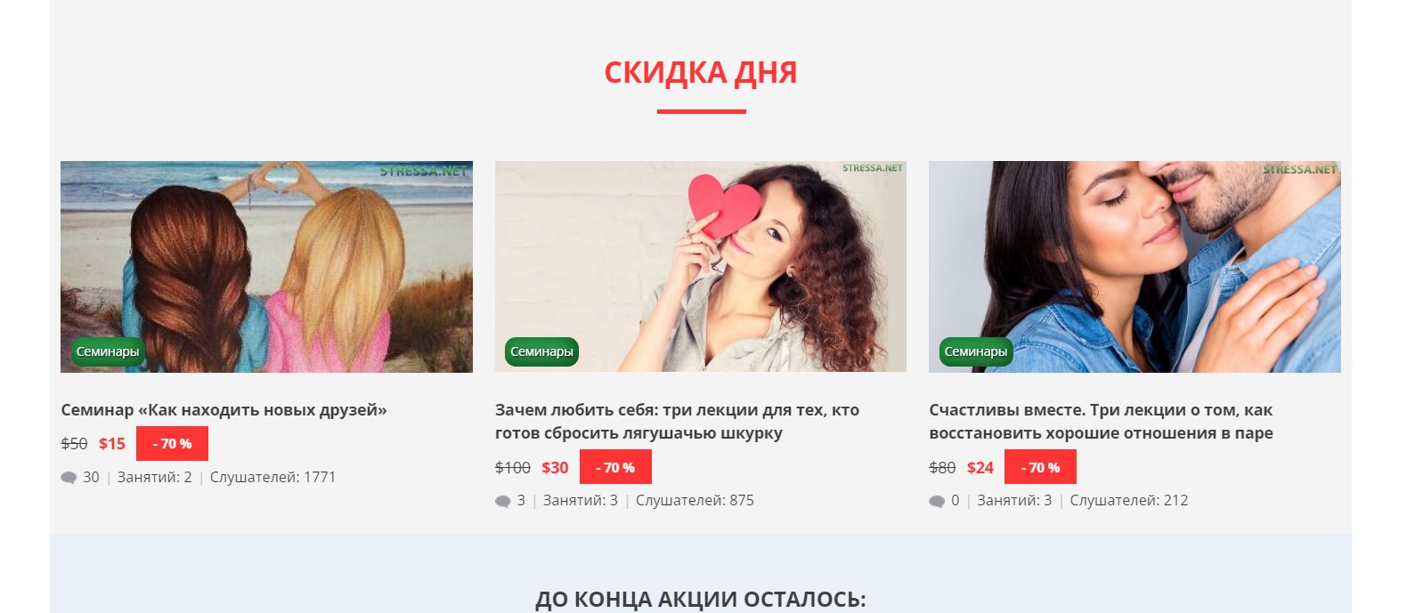Open the two friends on beach thumbnail
The width and height of the screenshot is (1415, 613).
pos(266,266)
